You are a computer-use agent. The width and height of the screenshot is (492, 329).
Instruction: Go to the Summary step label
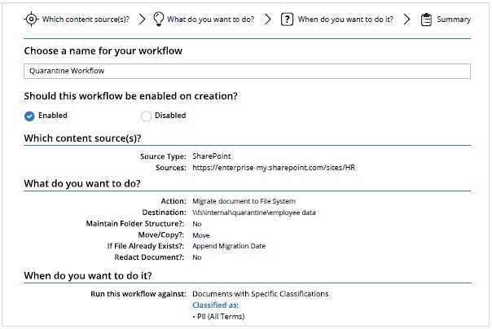(x=454, y=20)
